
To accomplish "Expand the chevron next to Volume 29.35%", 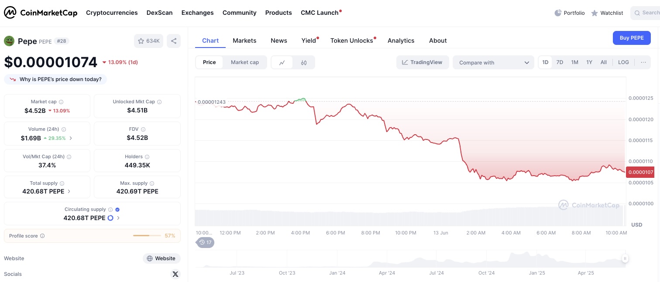I will pos(71,138).
